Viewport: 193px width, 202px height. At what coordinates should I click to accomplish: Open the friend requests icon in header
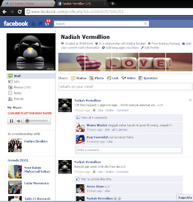tap(33, 24)
